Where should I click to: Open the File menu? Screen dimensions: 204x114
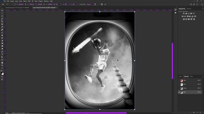tap(4, 1)
